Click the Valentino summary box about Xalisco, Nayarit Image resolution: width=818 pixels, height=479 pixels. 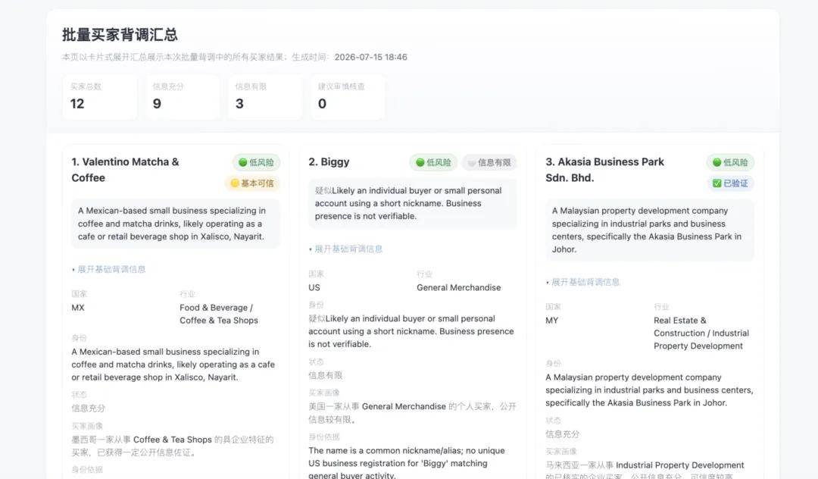(x=175, y=224)
